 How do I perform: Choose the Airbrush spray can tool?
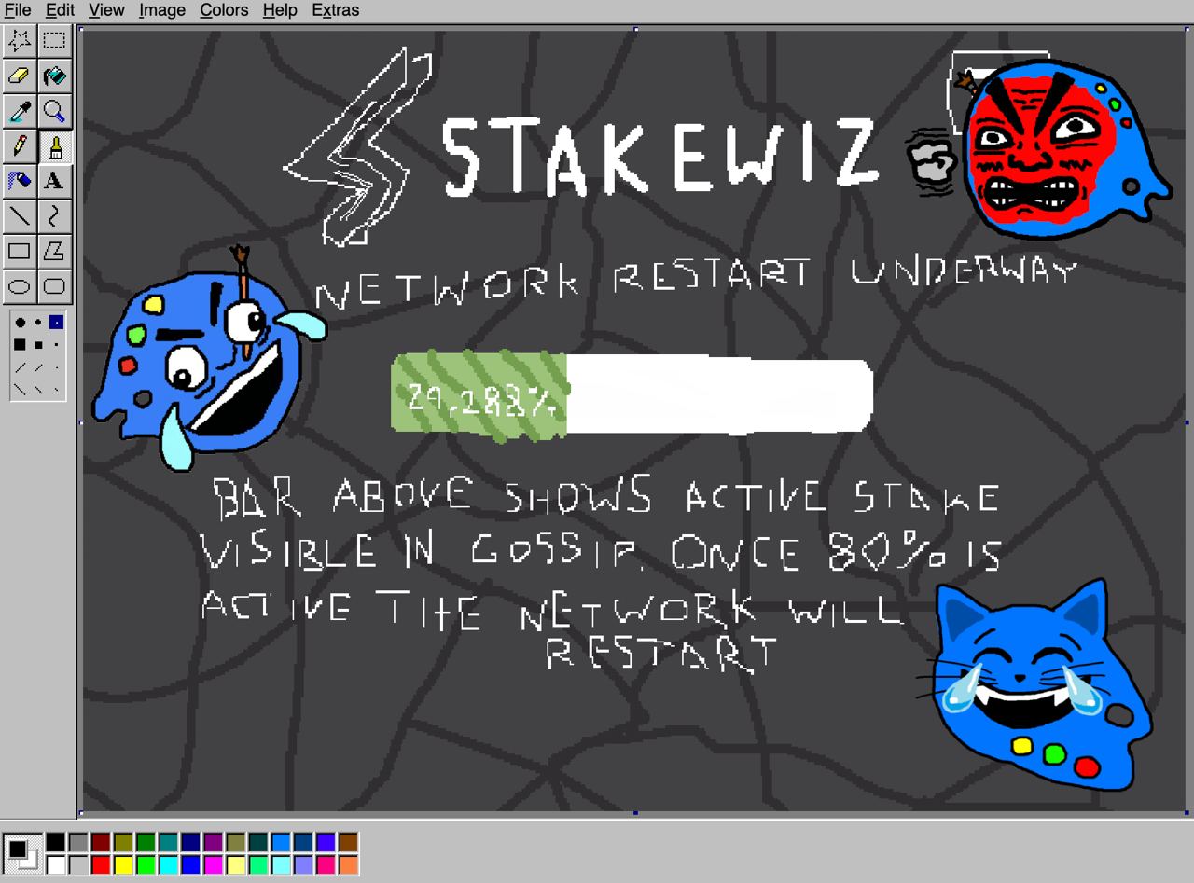click(20, 181)
